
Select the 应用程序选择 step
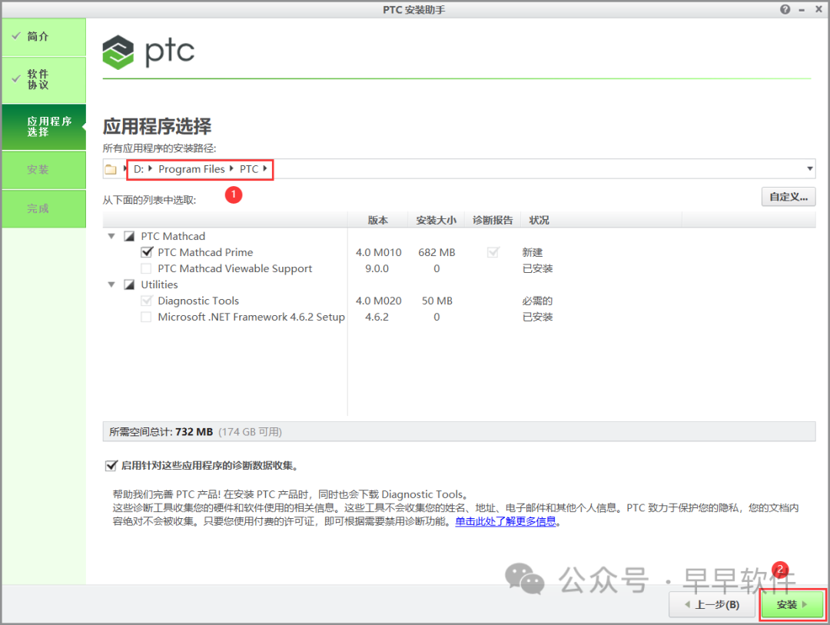43,127
